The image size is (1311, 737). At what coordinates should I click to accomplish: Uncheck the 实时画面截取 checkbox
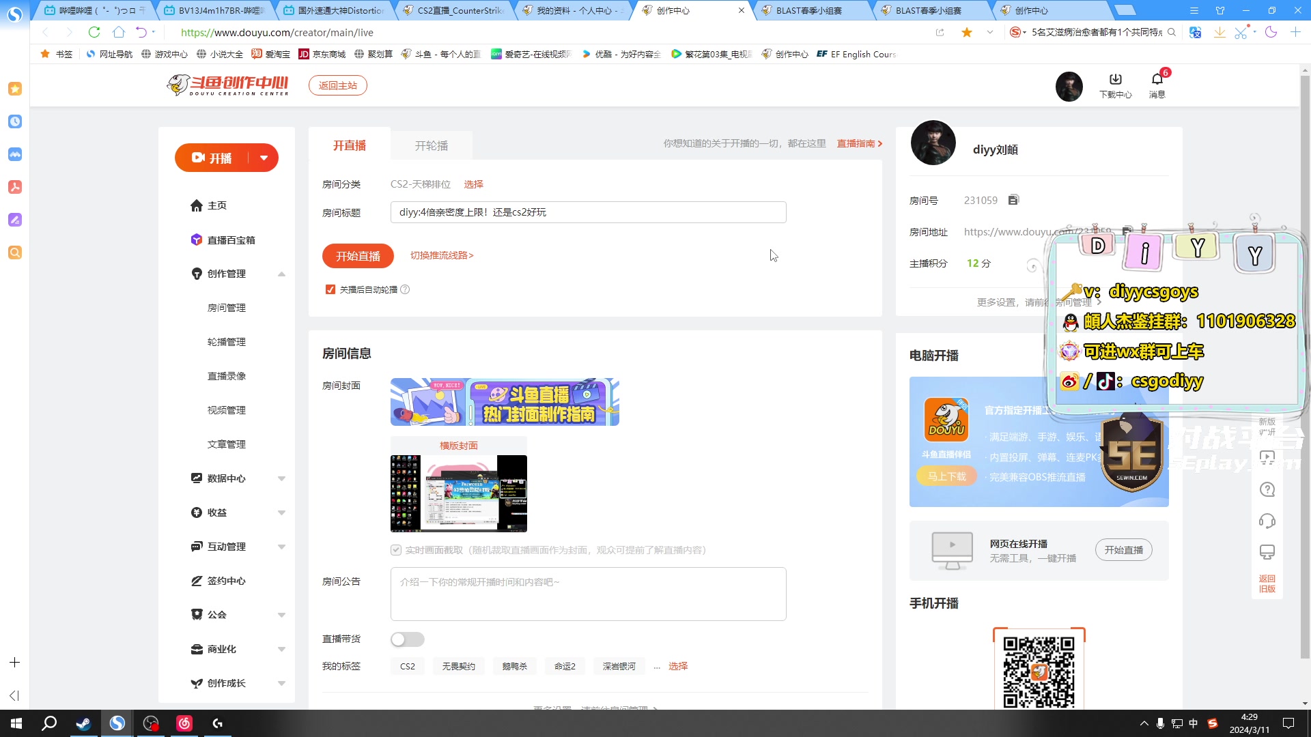click(395, 550)
